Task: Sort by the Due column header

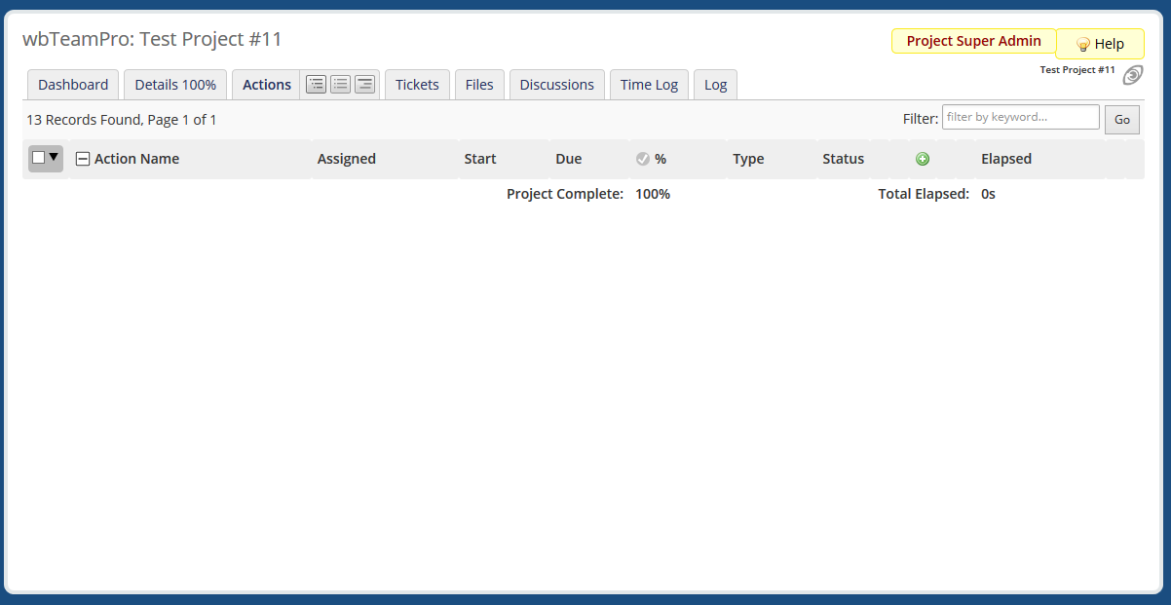Action: pyautogui.click(x=568, y=159)
